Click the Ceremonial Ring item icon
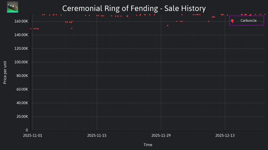268x150 pixels. (13, 7)
